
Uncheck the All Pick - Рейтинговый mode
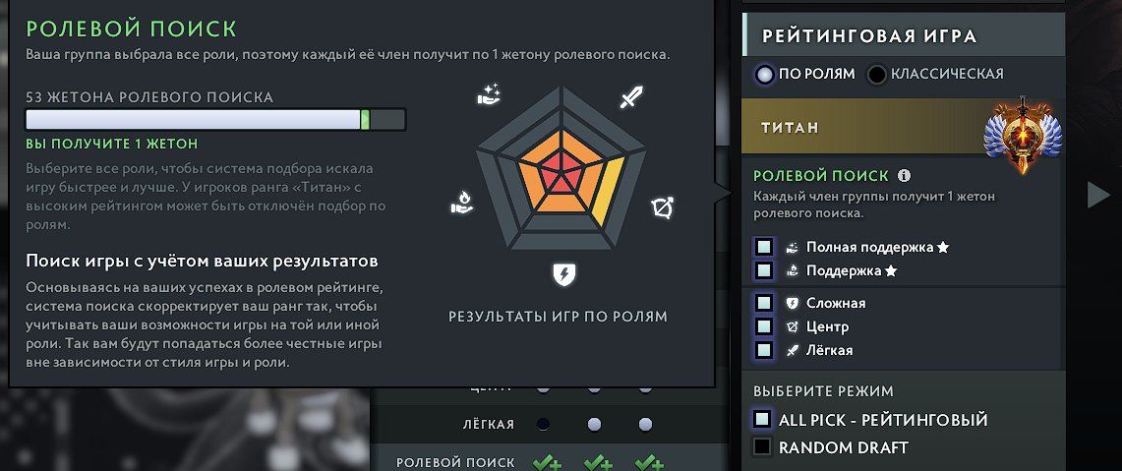click(762, 419)
